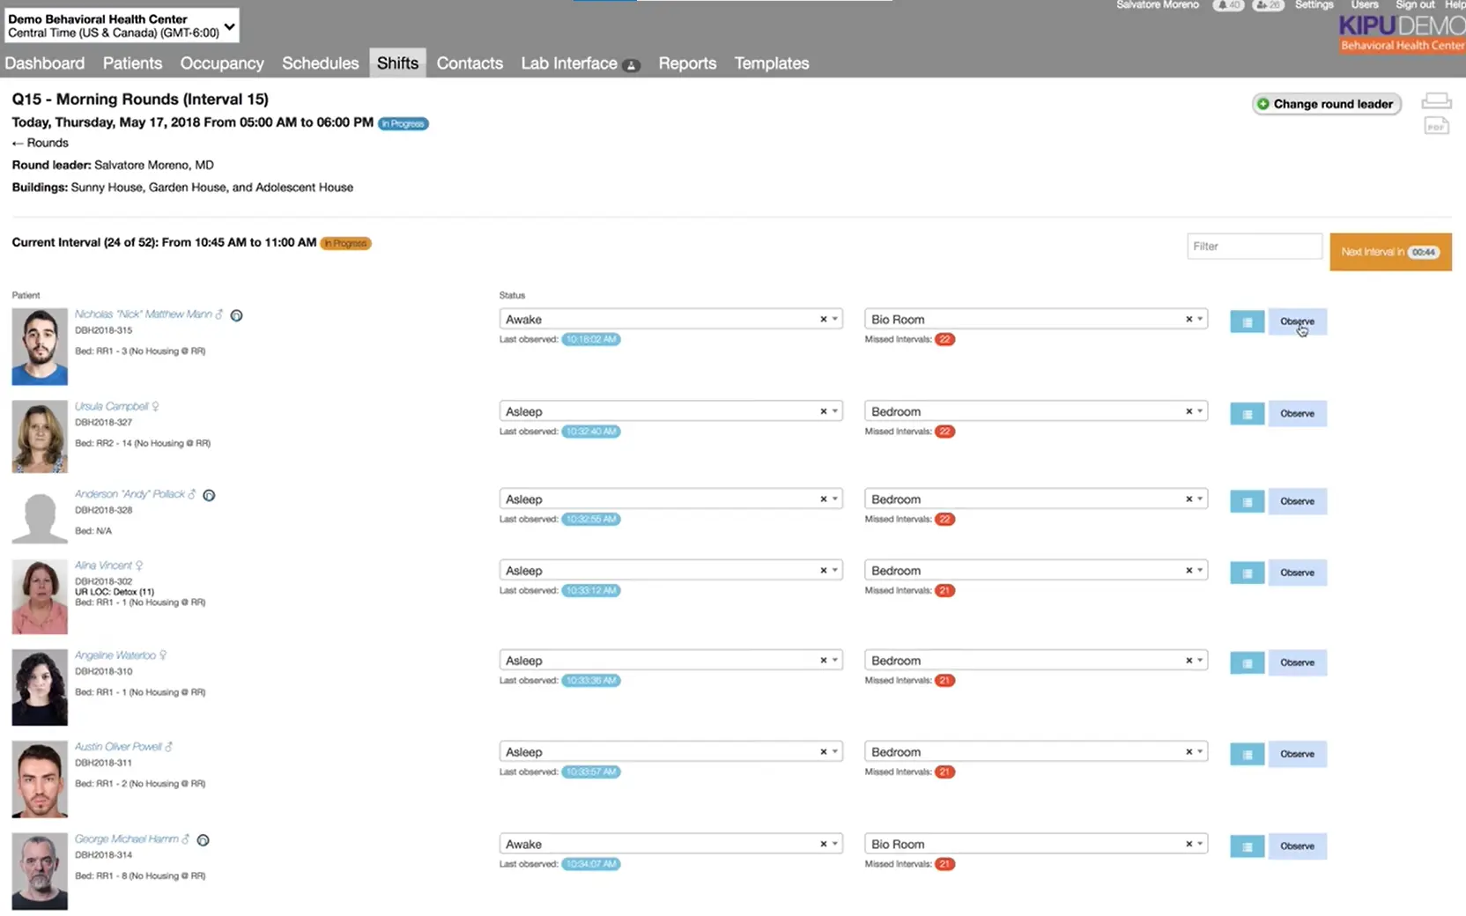
Task: Expand status dropdown for Nicholas Mann
Action: pyautogui.click(x=835, y=319)
